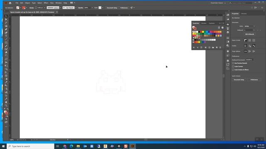
Task: Toggle Show Guides button
Action: click(246, 46)
